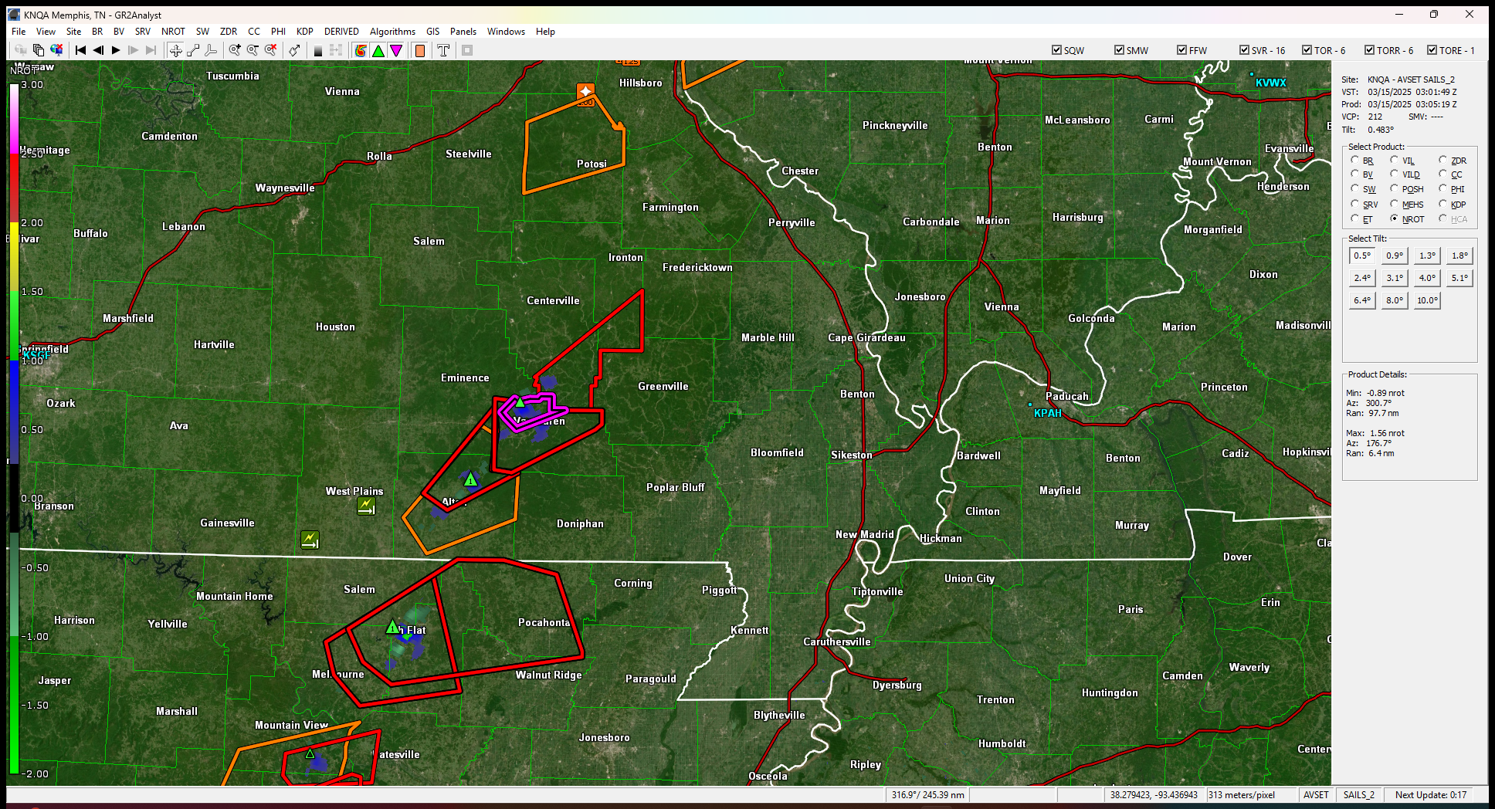The height and width of the screenshot is (809, 1495).
Task: Toggle the SMW warnings checkbox
Action: 1119,50
